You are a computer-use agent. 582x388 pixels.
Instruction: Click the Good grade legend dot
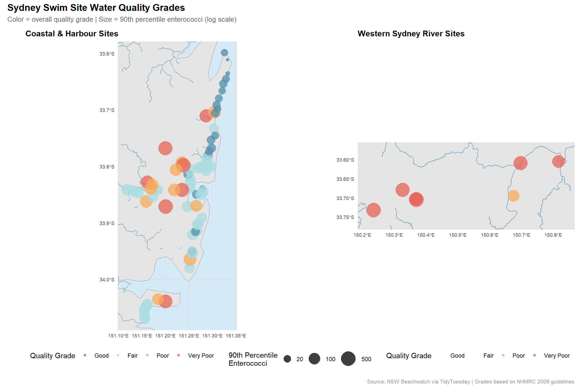[85, 355]
